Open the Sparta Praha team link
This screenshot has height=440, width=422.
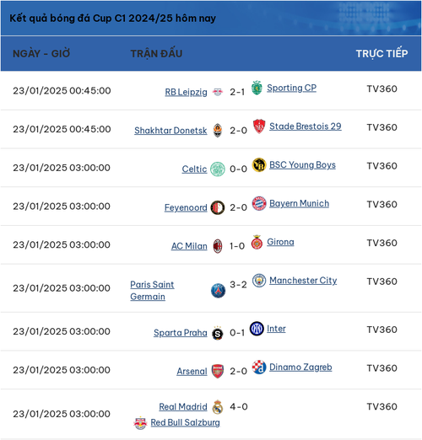coord(181,333)
